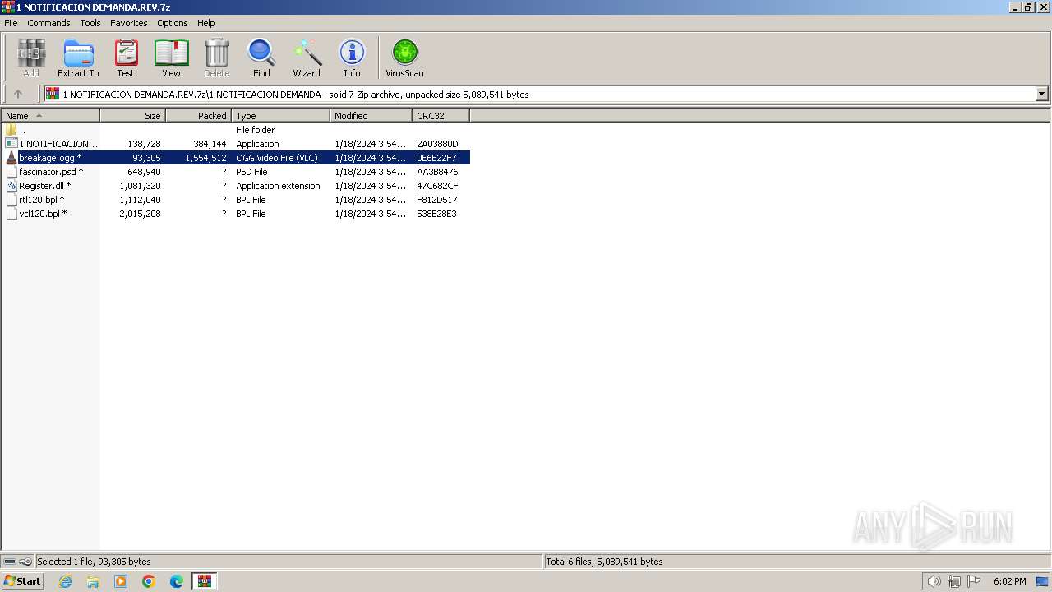Click the Windows Start button
This screenshot has width=1052, height=592.
coord(22,581)
